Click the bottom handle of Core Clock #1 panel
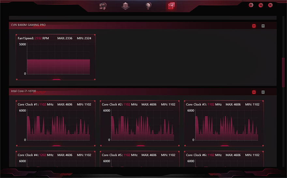 pos(56,145)
